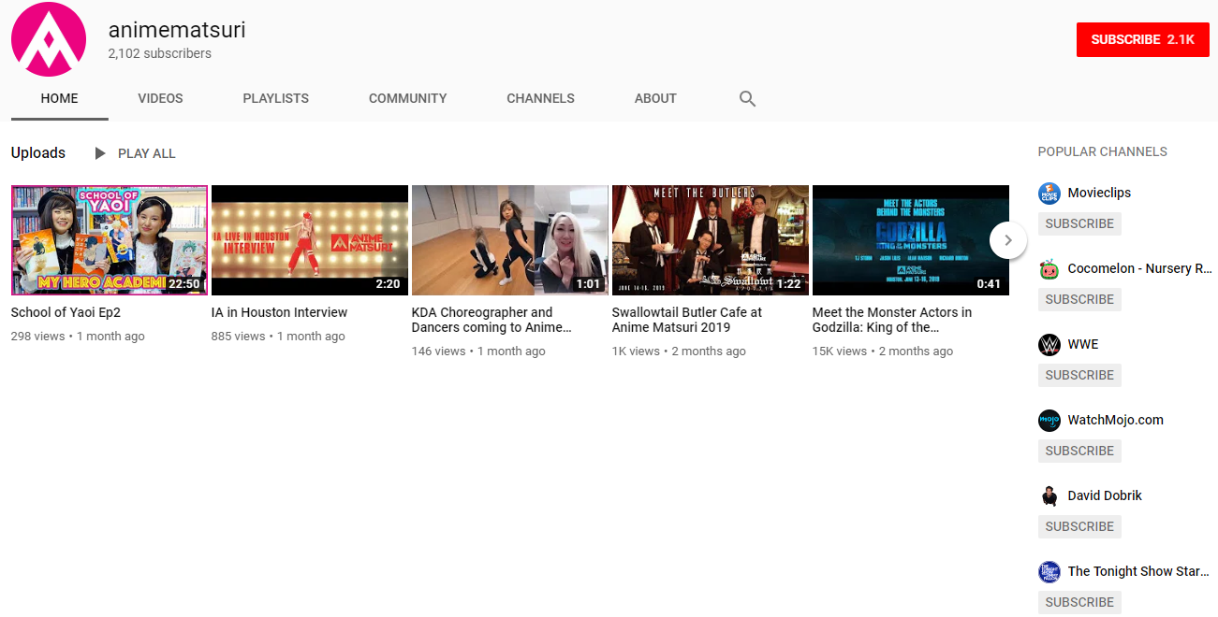Open the PLAYLISTS tab
1218x617 pixels.
tap(276, 98)
